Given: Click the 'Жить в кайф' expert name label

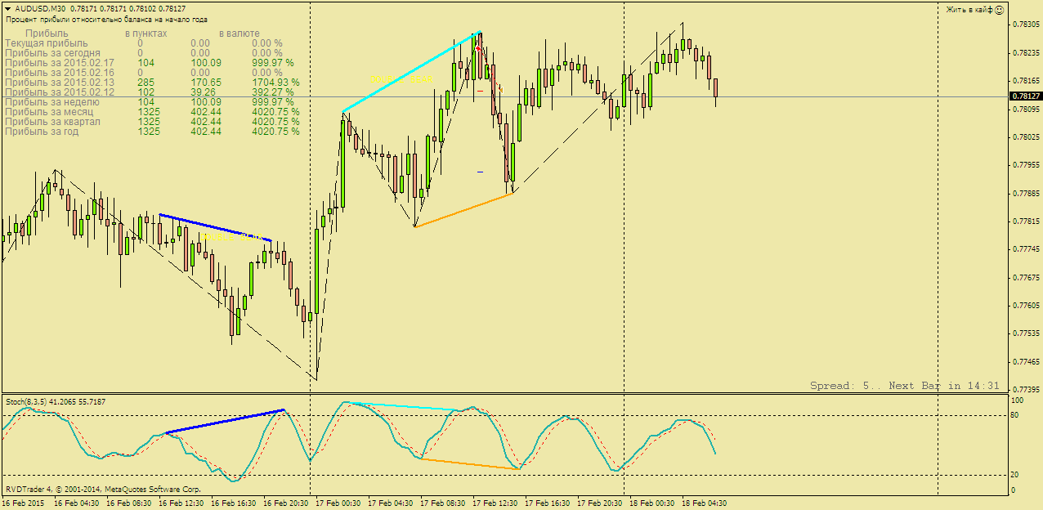Looking at the screenshot, I should tap(969, 10).
